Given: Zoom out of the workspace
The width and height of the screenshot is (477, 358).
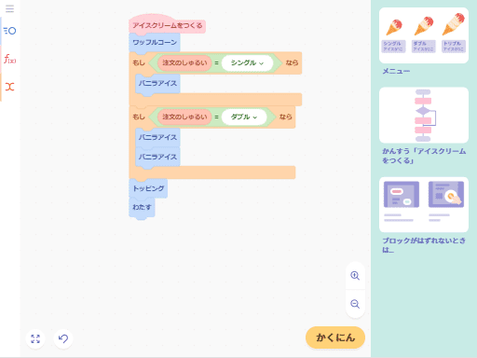Looking at the screenshot, I should [355, 304].
